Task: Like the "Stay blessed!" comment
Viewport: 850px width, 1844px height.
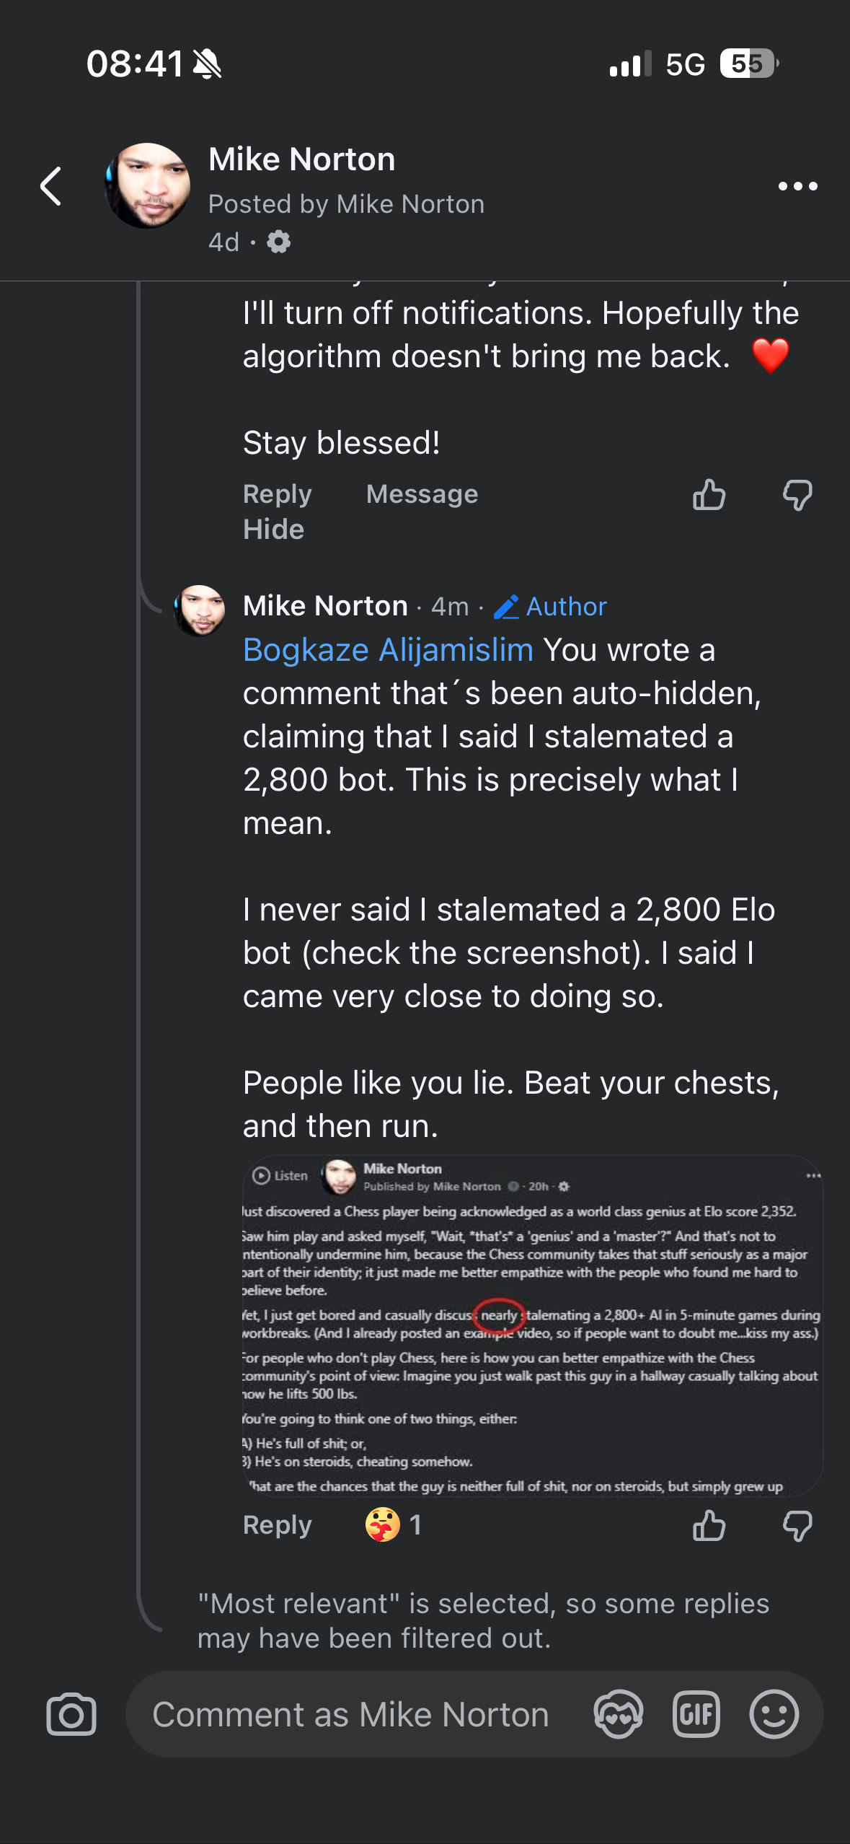Action: coord(709,495)
